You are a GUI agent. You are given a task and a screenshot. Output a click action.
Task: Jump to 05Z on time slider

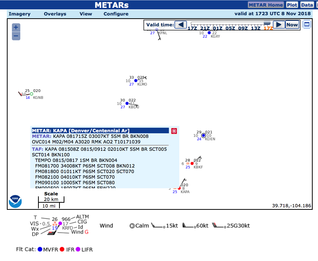[x=230, y=28]
